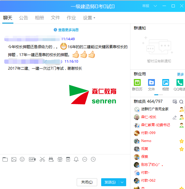This screenshot has height=189, width=185.
Task: Expand the title bar dropdown chevron
Action: click(155, 6)
